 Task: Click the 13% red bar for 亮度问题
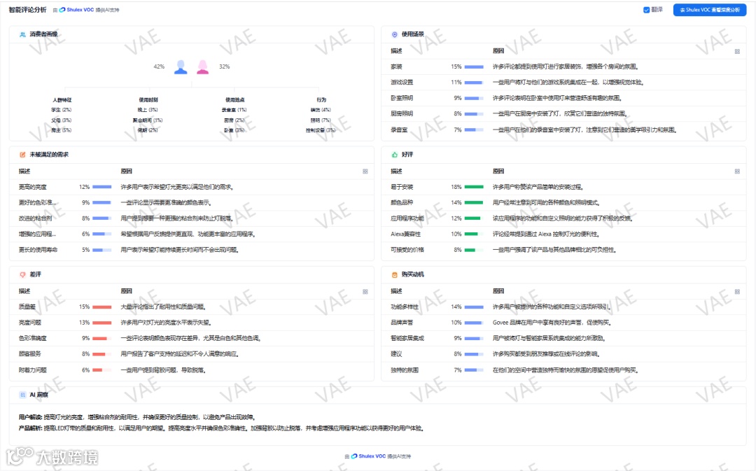(x=101, y=323)
